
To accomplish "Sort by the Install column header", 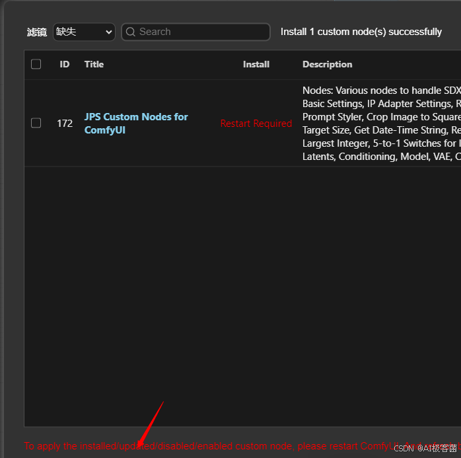I will tap(256, 64).
